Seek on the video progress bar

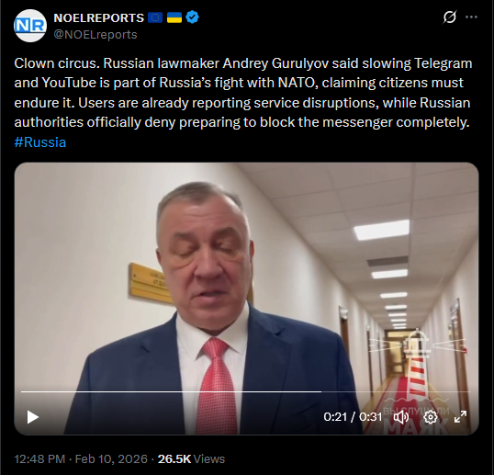pos(246,391)
